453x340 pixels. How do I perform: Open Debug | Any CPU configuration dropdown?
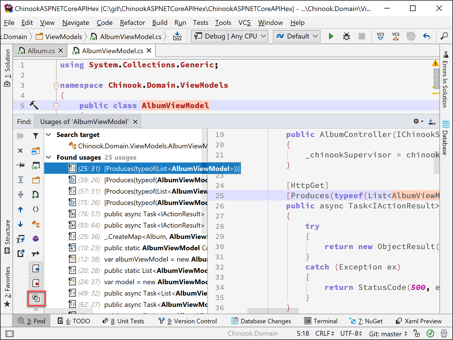(230, 36)
